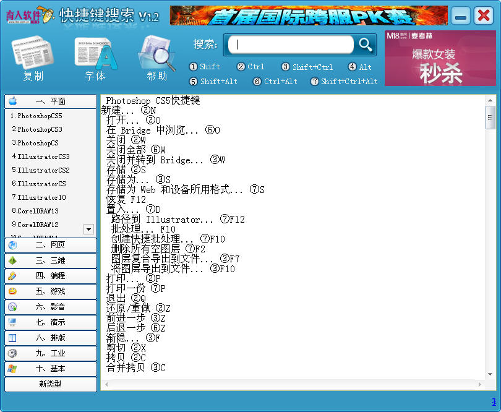Insert the ② Ctrl modifier symbol
Screen dimensions: 501x412
click(250, 67)
